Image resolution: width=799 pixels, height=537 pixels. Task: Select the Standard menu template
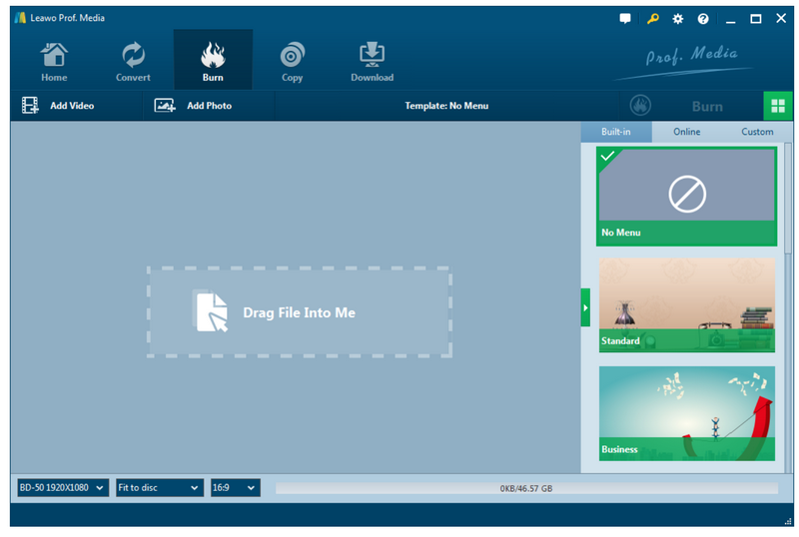click(687, 304)
